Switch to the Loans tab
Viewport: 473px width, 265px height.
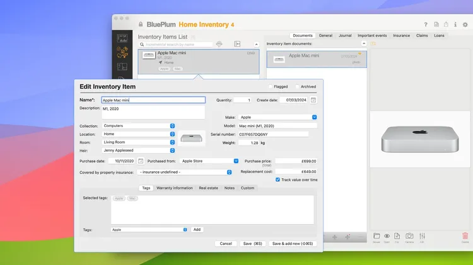(439, 35)
